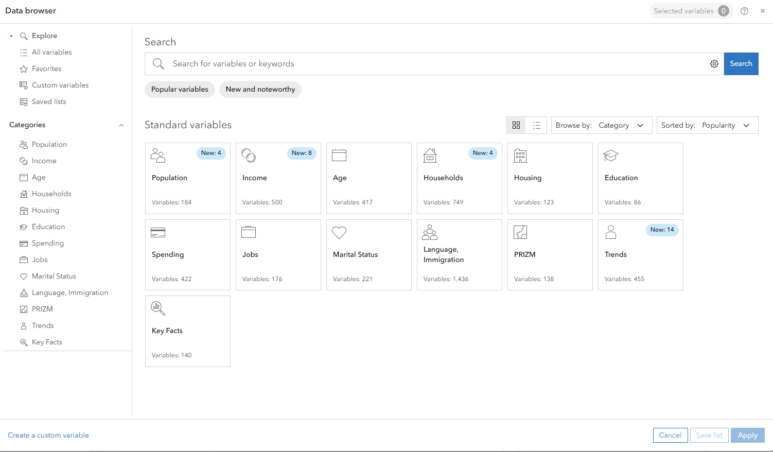Open the Spending category card
The width and height of the screenshot is (773, 452).
point(188,255)
